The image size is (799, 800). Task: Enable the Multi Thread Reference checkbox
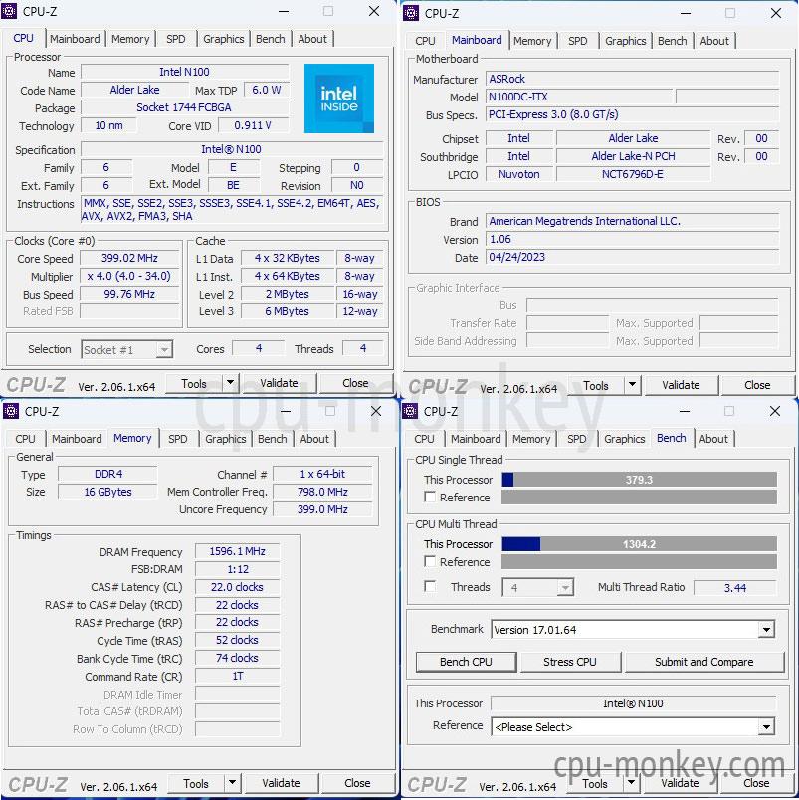[430, 562]
